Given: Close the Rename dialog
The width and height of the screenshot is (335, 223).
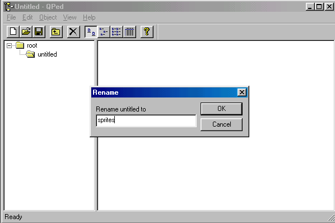Looking at the screenshot, I should [x=242, y=92].
